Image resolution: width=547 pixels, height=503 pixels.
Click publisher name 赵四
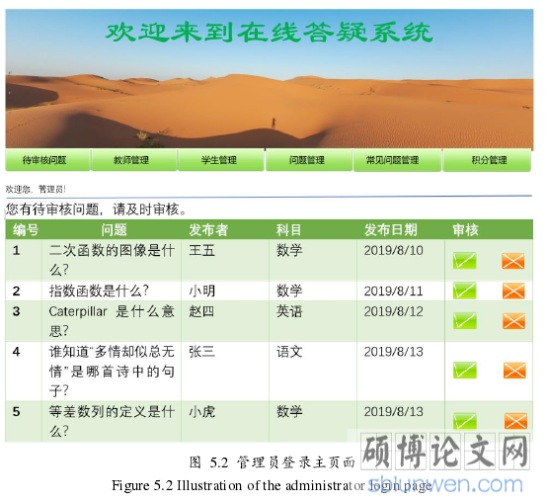click(201, 311)
